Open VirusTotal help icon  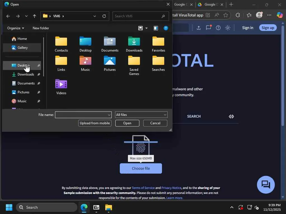[x=218, y=28]
